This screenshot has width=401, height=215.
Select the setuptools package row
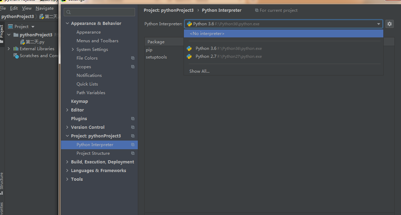[x=156, y=57]
